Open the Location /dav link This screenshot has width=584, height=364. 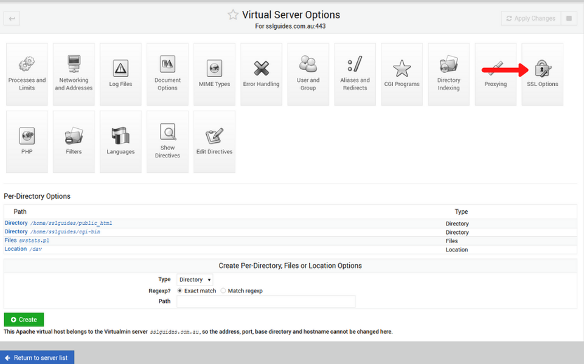click(x=24, y=249)
